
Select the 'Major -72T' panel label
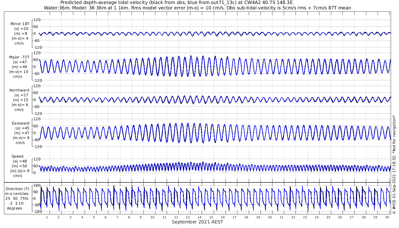[x=19, y=57]
